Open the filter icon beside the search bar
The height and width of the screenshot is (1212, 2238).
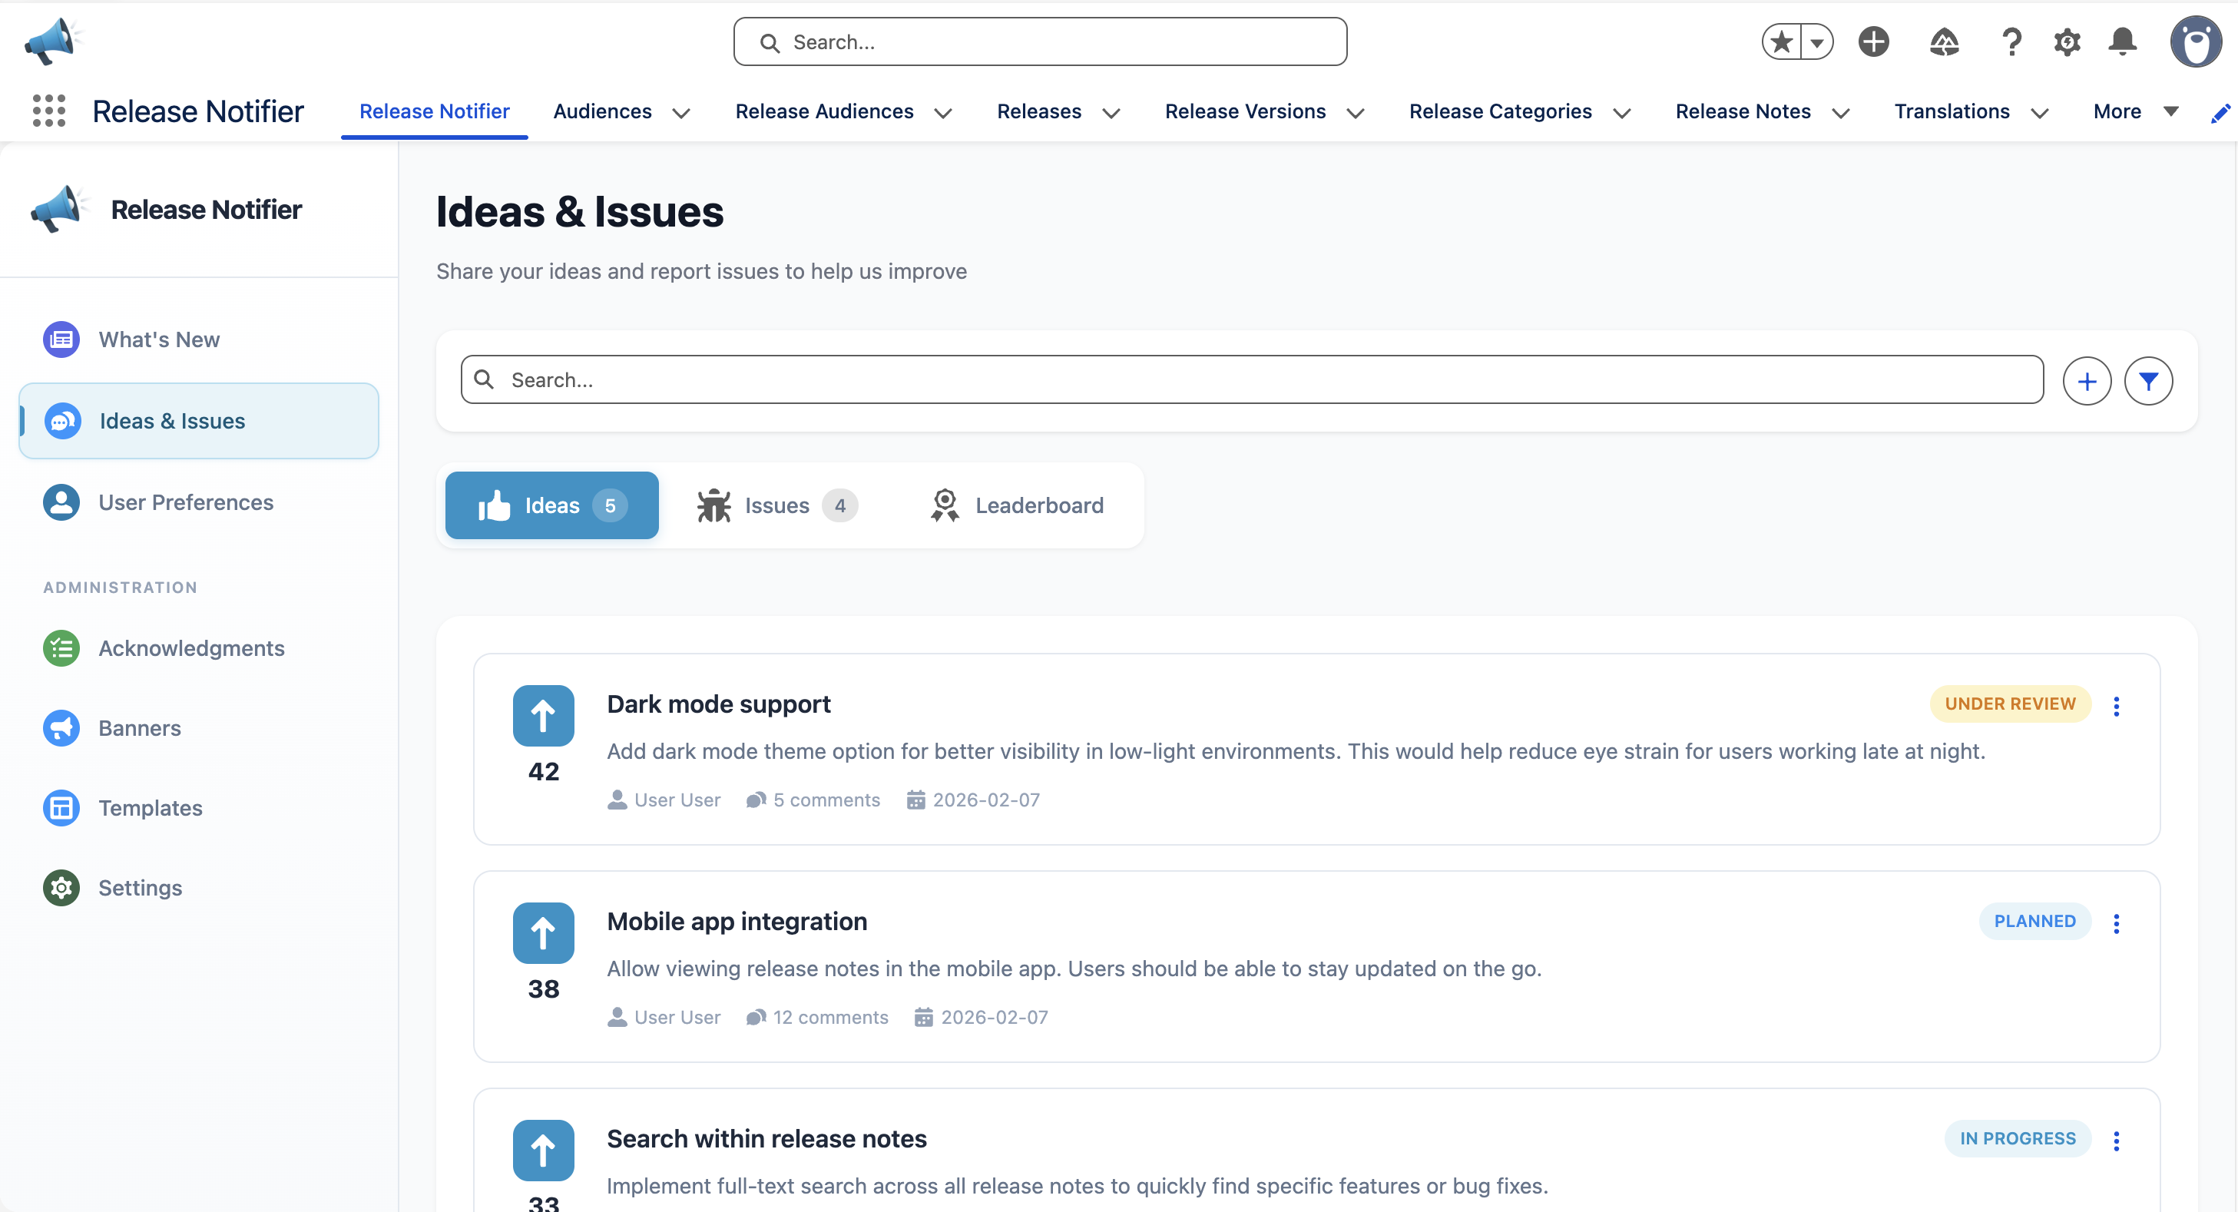pos(2148,380)
